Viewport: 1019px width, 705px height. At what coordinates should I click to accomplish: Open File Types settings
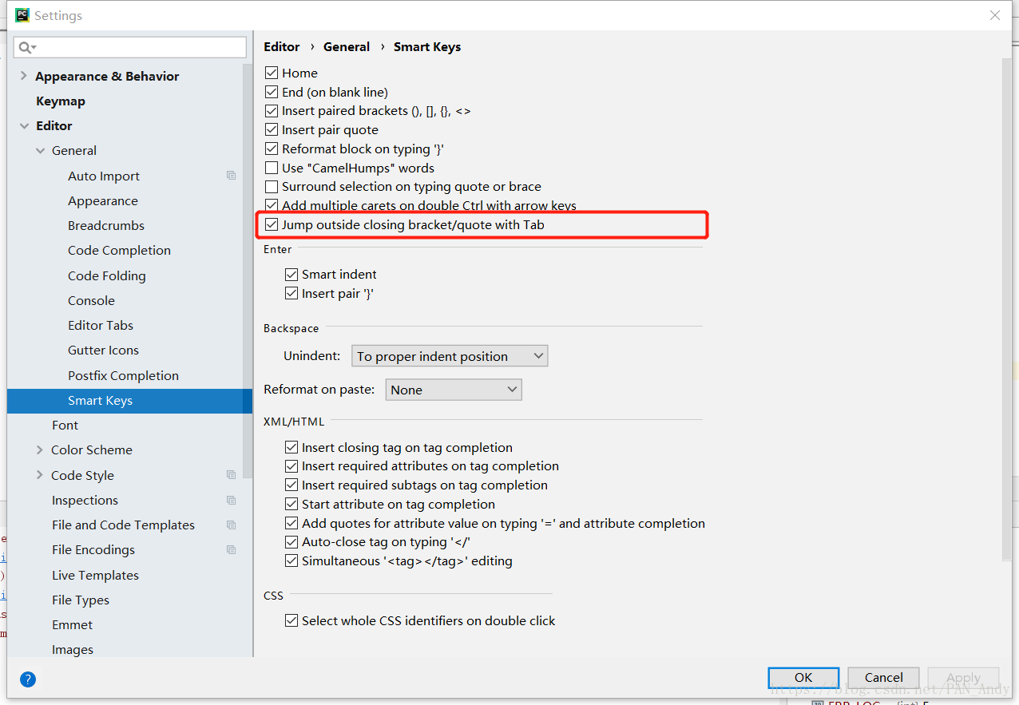point(81,600)
